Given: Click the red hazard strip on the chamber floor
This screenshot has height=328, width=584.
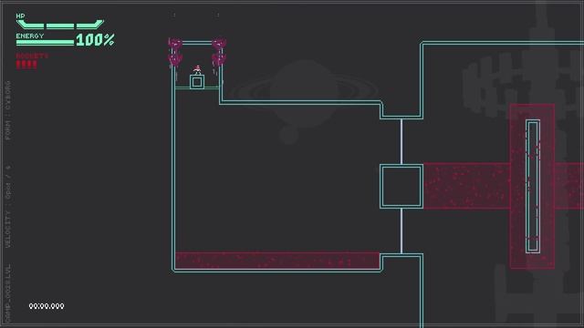Looking at the screenshot, I should [x=277, y=261].
